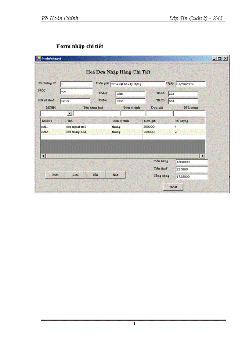Click Lưu to save the invoice

click(x=75, y=175)
